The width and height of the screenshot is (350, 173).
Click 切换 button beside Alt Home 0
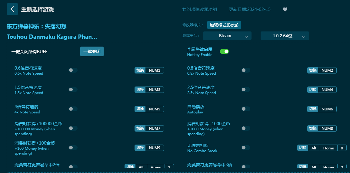(303, 148)
